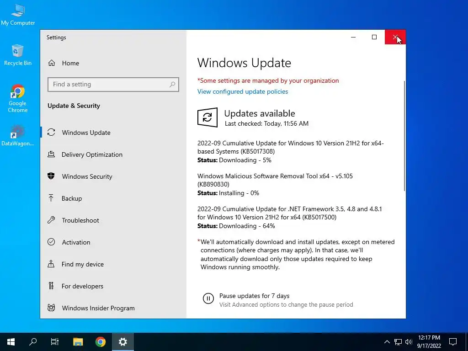This screenshot has width=468, height=351.
Task: Open Task View from the taskbar
Action: click(55, 342)
